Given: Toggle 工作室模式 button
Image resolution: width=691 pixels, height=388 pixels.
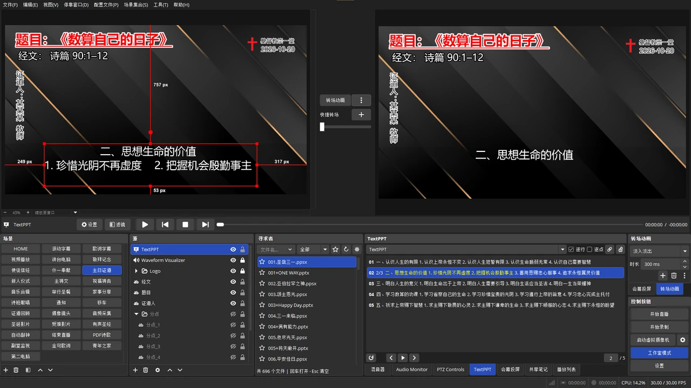Looking at the screenshot, I should tap(659, 353).
